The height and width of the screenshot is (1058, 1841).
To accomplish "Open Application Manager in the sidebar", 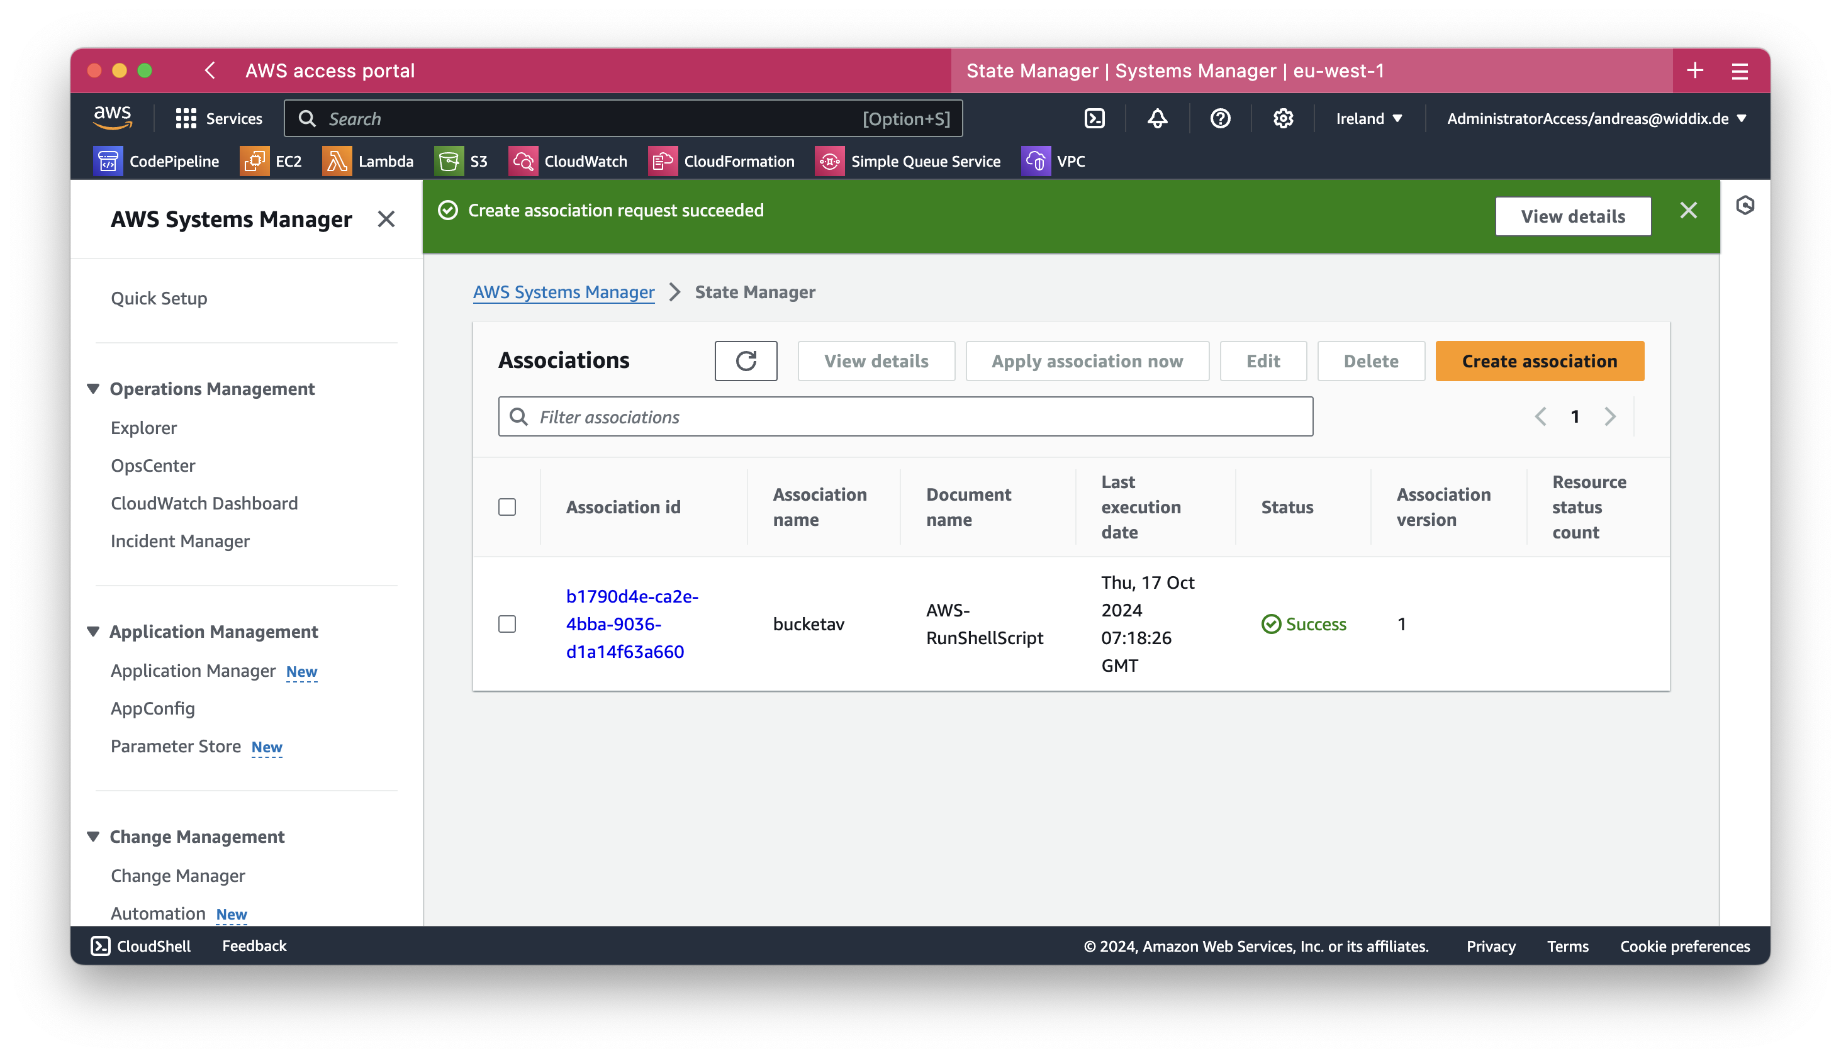I will 193,670.
